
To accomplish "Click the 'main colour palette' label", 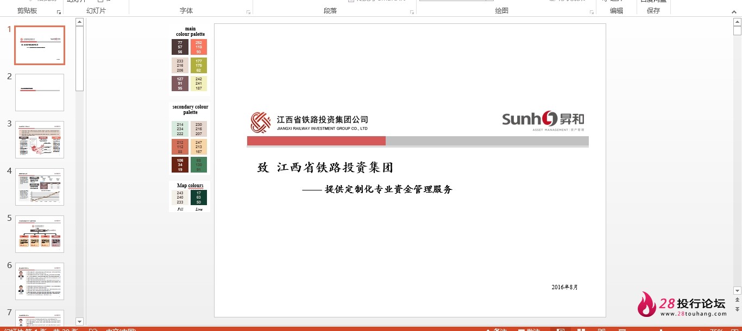I will 190,31.
